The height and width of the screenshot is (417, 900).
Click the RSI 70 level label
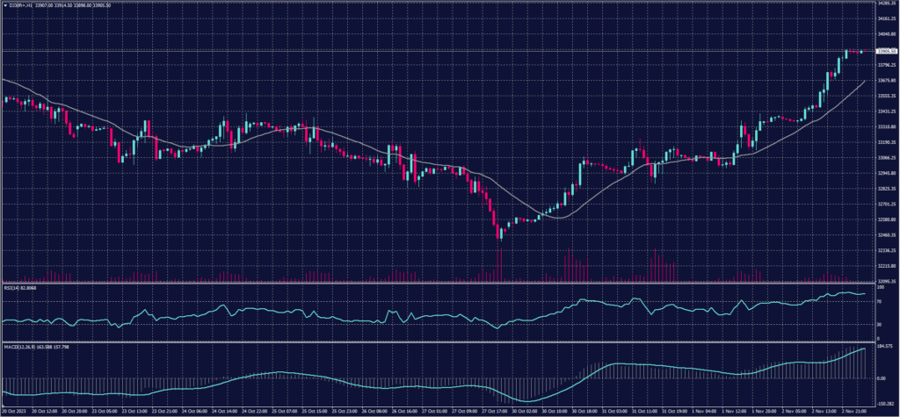(880, 301)
